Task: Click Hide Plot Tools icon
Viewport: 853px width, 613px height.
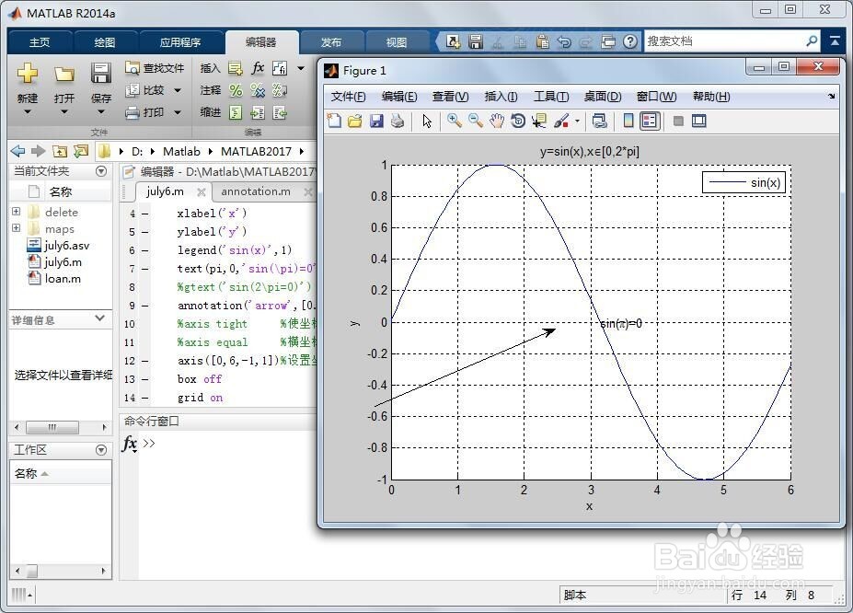Action: [678, 121]
